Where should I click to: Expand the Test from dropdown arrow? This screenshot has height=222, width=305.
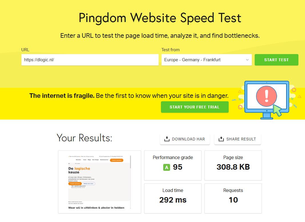click(x=247, y=60)
